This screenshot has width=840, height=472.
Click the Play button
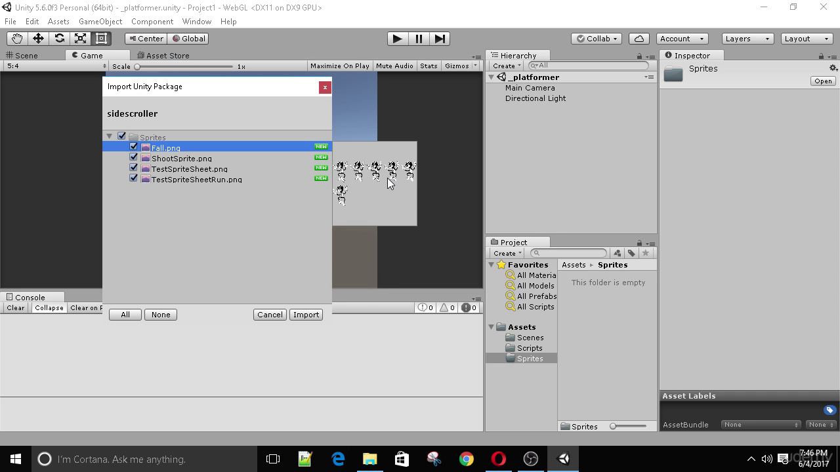pos(397,39)
